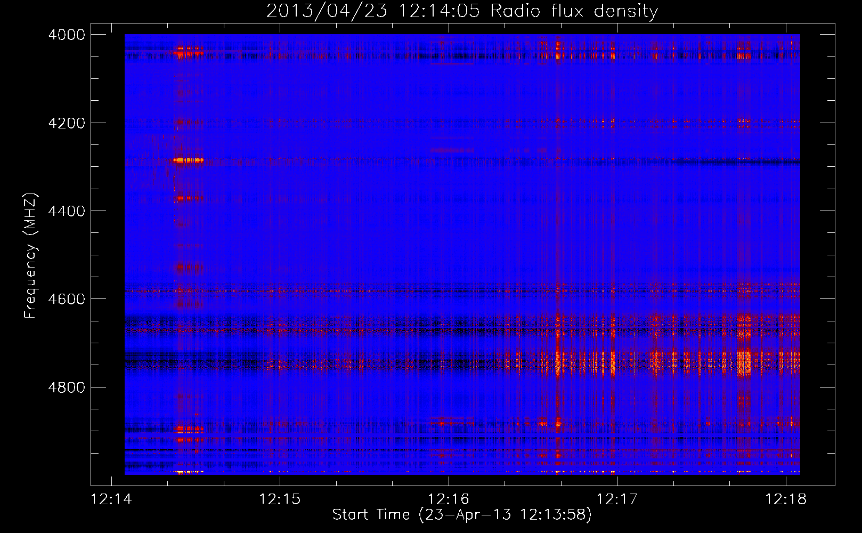The image size is (862, 533).
Task: Select the 'Frequency (MHZ)' y-axis label
Action: pos(31,256)
